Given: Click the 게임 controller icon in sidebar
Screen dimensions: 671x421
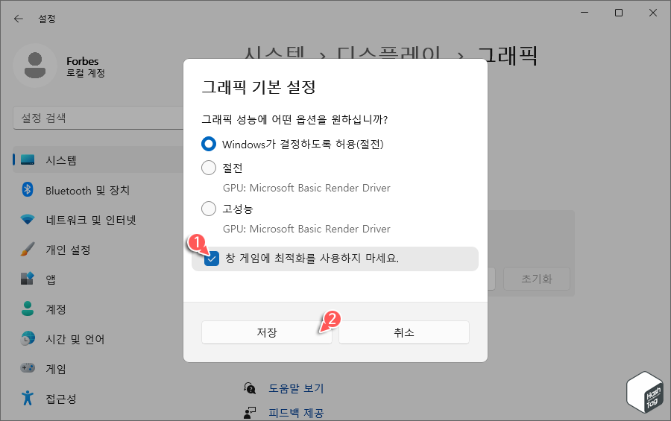Looking at the screenshot, I should (28, 368).
